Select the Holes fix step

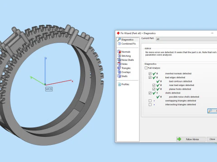coord(124,64)
